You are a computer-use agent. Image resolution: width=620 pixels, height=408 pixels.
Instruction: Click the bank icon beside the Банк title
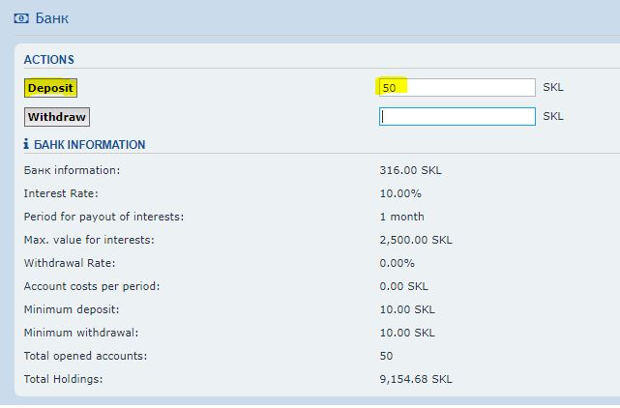[21, 18]
